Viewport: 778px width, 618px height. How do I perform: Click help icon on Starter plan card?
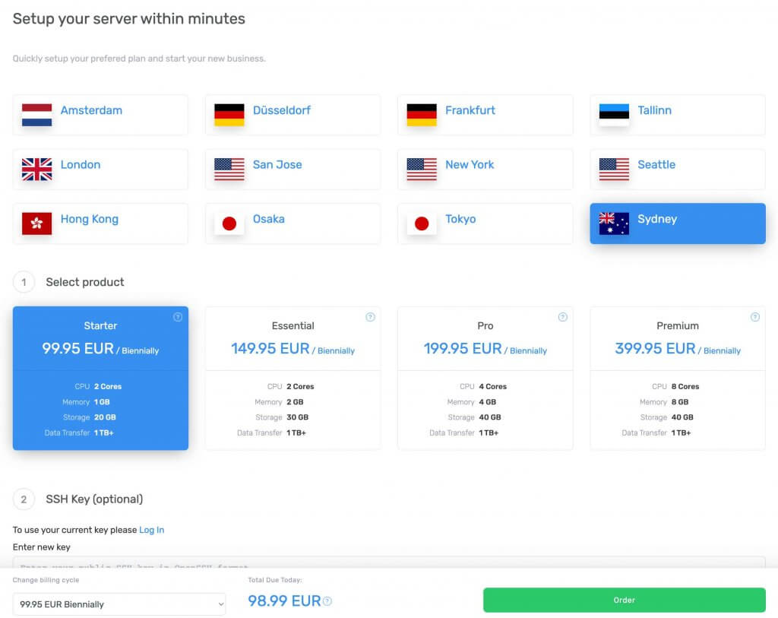[x=178, y=317]
